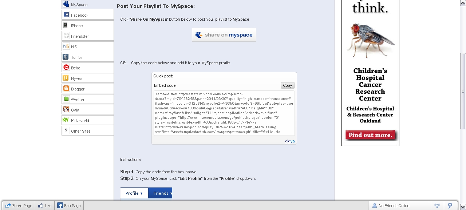Click the Gaia avatar icon

(66, 110)
